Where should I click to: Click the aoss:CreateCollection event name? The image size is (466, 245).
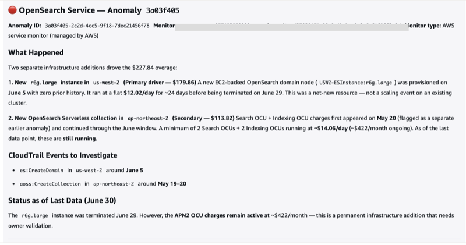tap(50, 184)
